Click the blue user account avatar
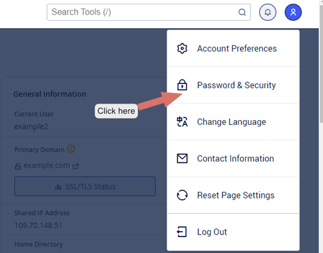 pyautogui.click(x=293, y=12)
